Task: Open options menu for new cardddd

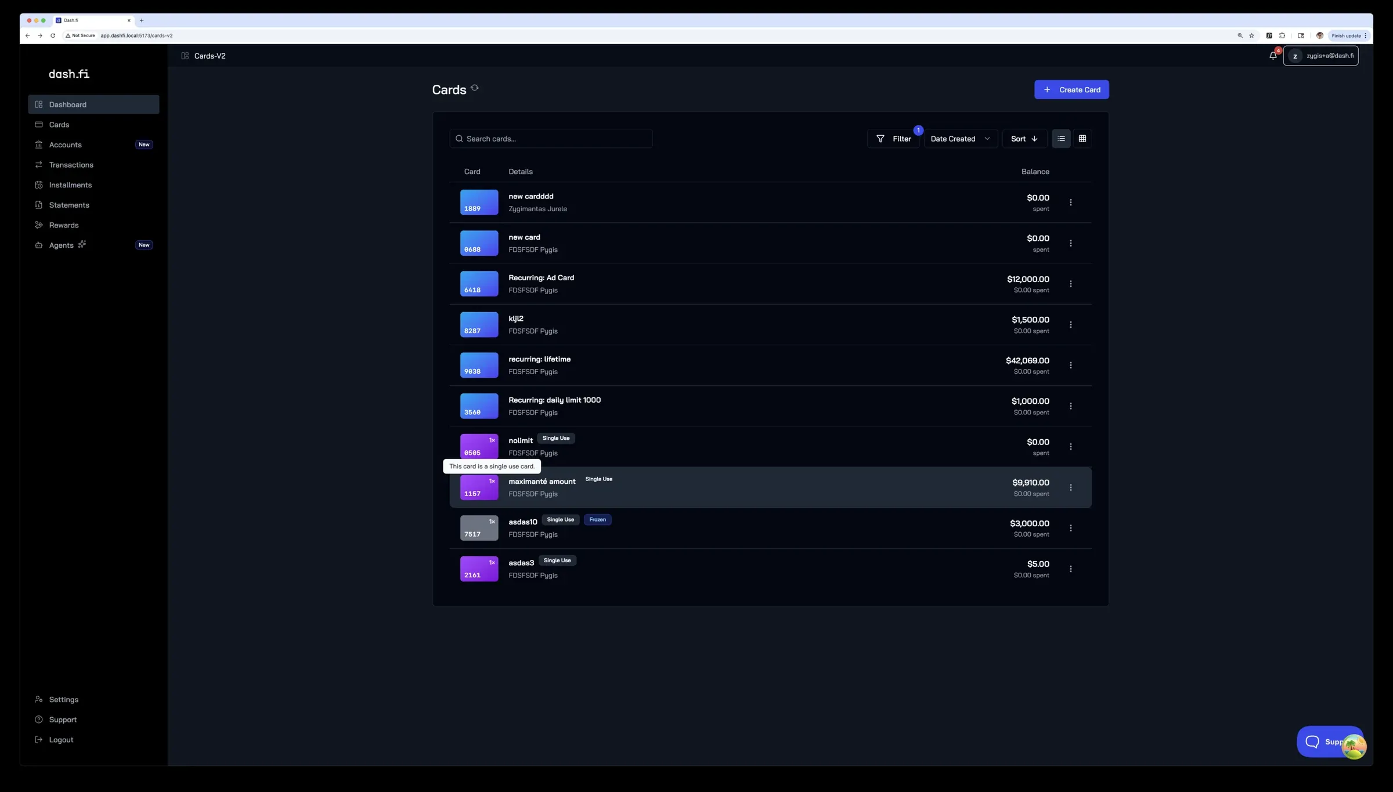Action: (x=1070, y=202)
